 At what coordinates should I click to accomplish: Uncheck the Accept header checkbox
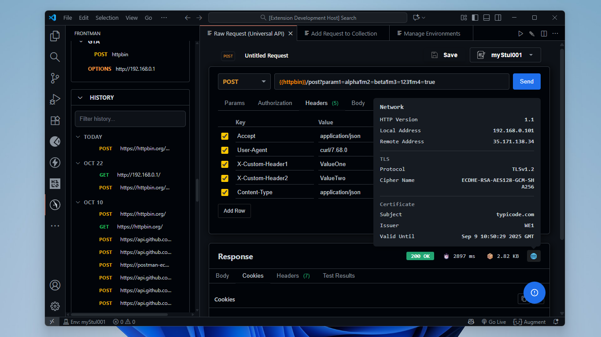click(x=225, y=136)
